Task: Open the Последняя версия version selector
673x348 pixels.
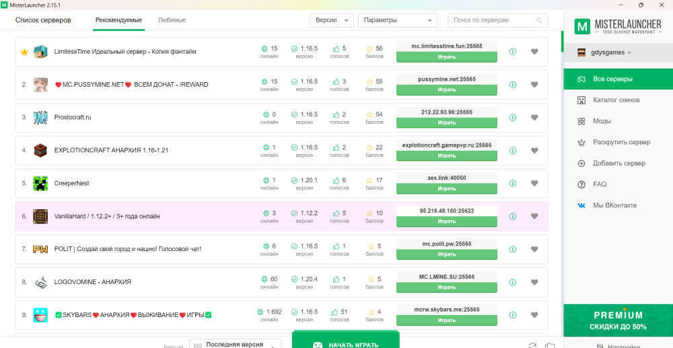Action: pyautogui.click(x=235, y=344)
